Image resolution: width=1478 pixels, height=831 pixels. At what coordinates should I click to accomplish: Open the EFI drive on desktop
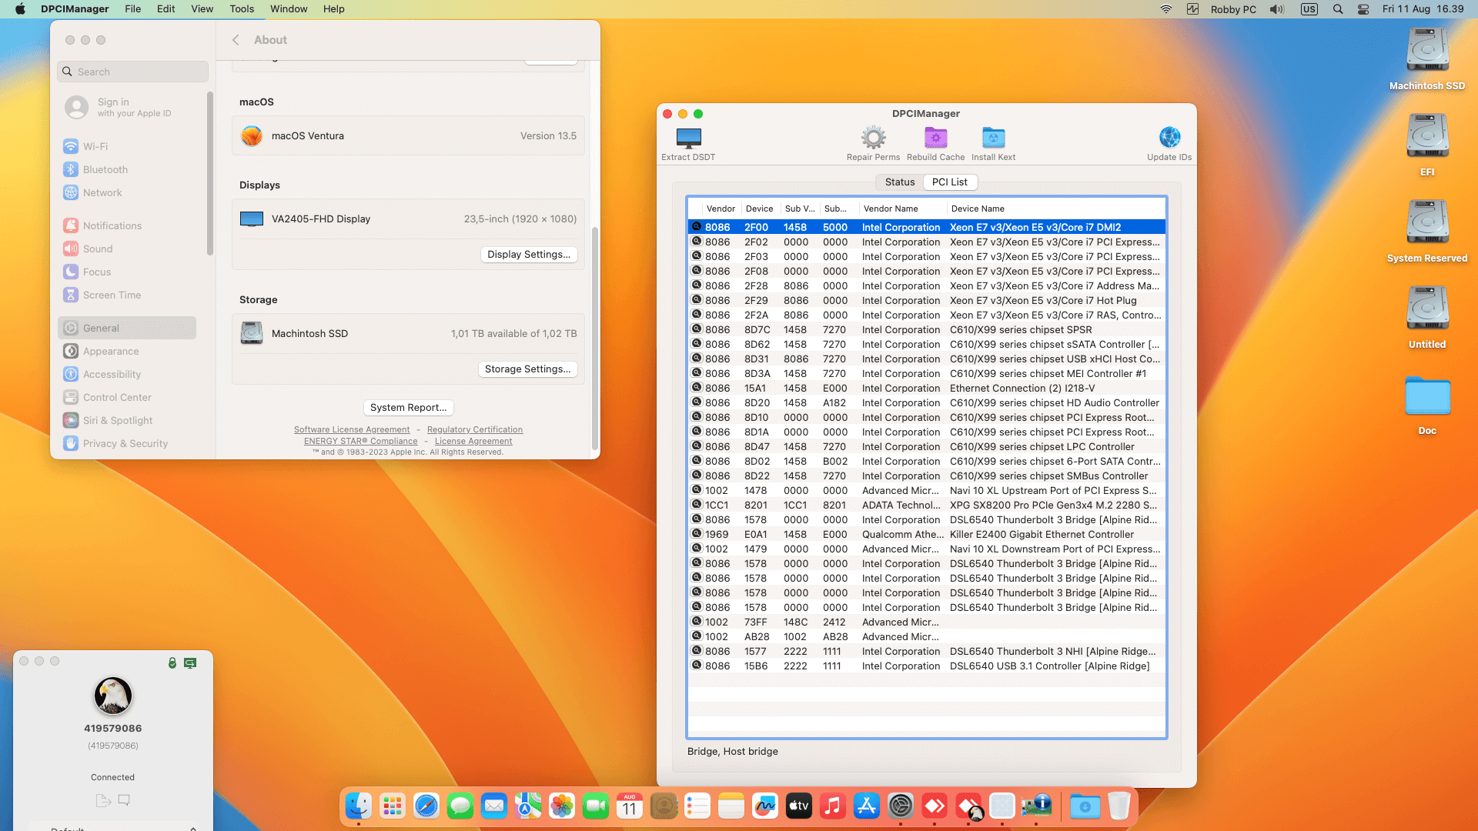(1427, 144)
